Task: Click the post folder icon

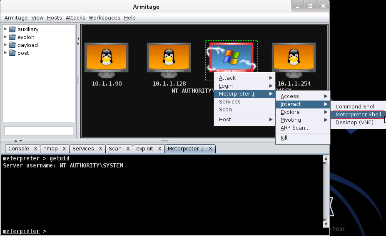Action: (12, 53)
